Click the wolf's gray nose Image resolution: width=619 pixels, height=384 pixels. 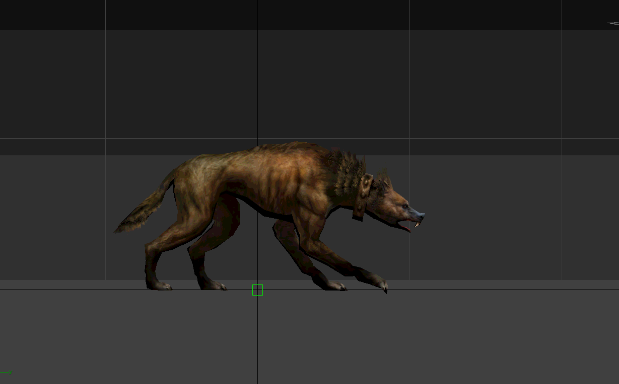pyautogui.click(x=420, y=215)
